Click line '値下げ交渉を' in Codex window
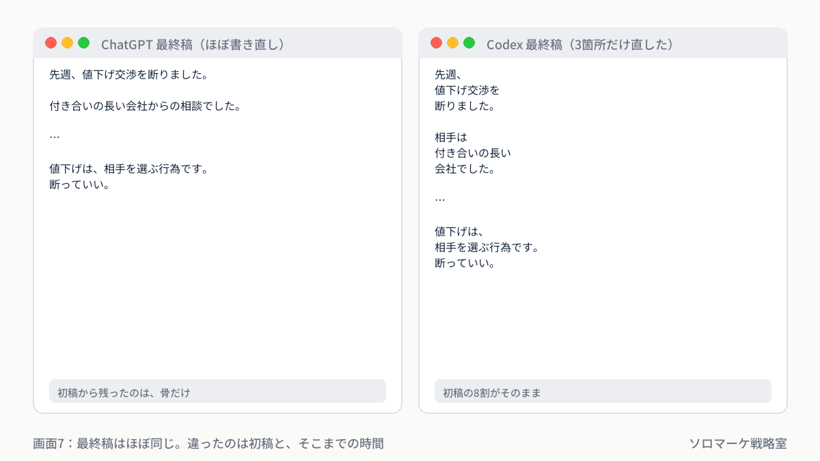This screenshot has width=820, height=461. pos(467,89)
